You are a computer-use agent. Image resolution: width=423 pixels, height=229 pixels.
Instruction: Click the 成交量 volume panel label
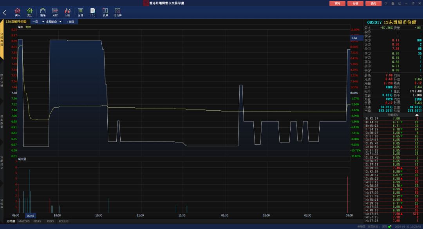(22, 159)
